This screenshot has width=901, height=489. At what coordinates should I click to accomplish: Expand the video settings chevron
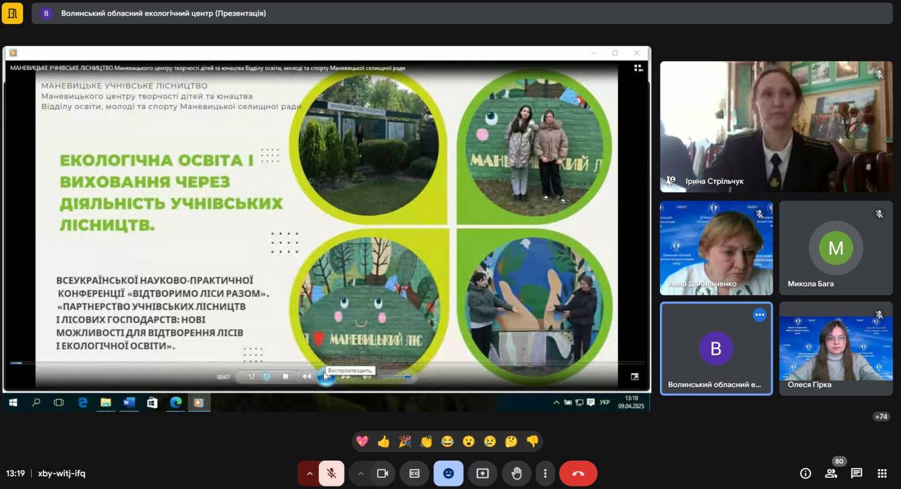pyautogui.click(x=360, y=474)
